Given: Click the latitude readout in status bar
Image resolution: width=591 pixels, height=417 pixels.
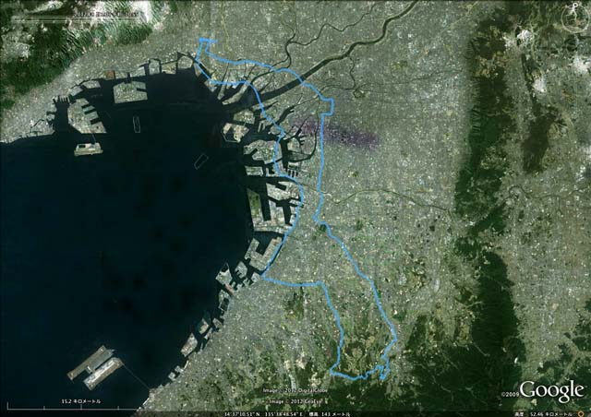Looking at the screenshot, I should pos(242,414).
